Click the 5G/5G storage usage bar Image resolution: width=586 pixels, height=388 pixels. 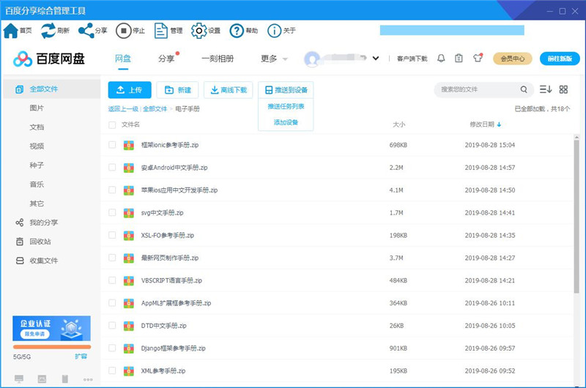51,347
